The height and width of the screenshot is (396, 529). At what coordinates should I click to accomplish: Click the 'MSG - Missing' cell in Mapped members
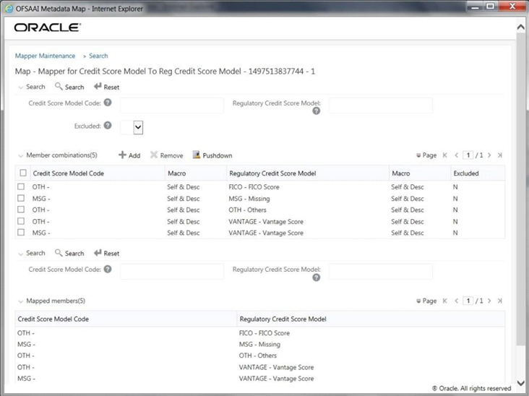(x=259, y=345)
